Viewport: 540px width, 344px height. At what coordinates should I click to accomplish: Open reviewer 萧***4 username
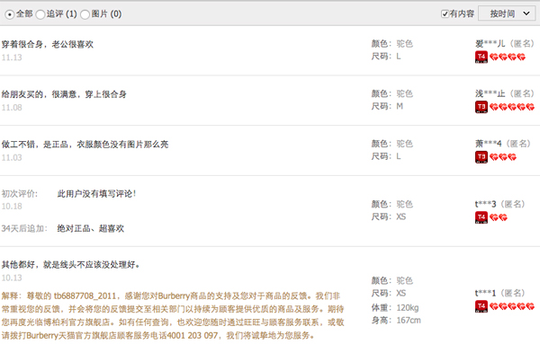489,144
